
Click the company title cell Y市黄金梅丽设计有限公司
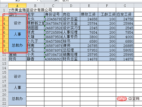click(30, 10)
